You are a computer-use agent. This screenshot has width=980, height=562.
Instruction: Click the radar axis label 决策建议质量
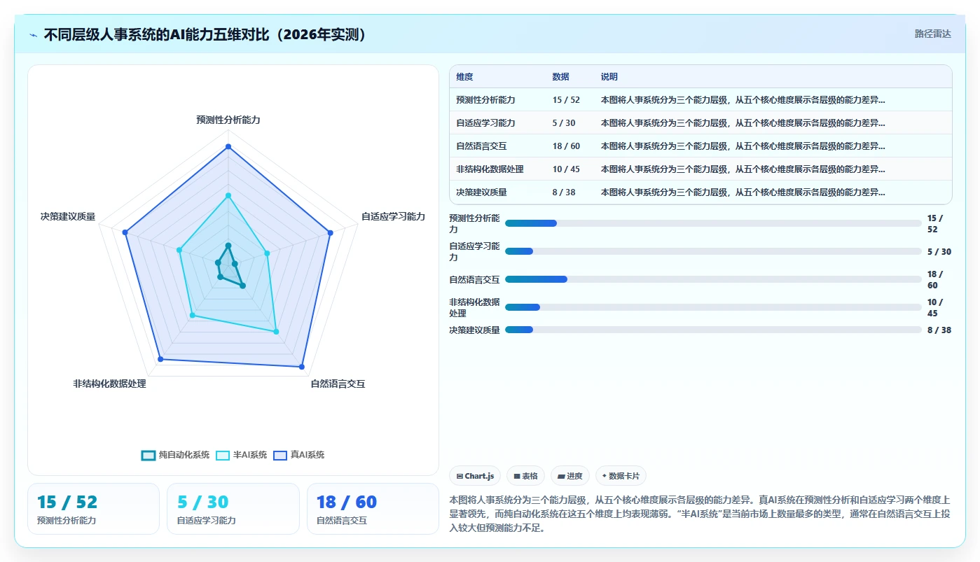click(x=68, y=216)
